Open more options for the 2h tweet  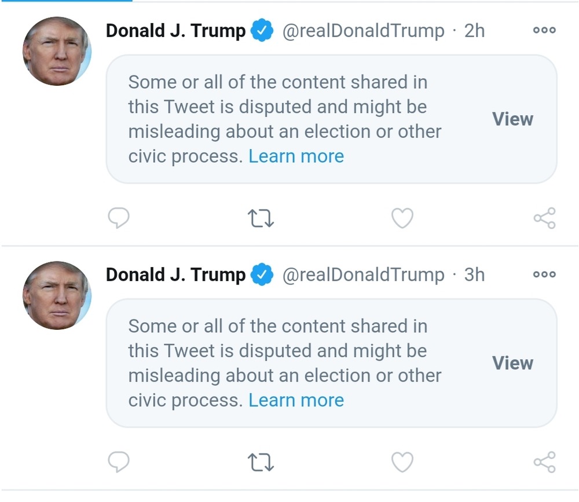544,31
